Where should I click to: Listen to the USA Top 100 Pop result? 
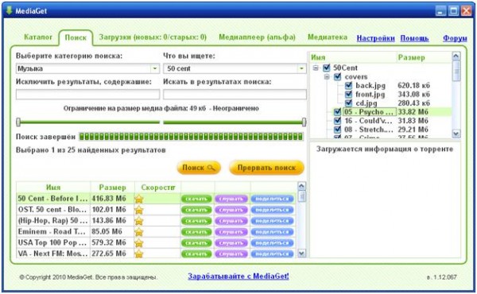tap(231, 243)
